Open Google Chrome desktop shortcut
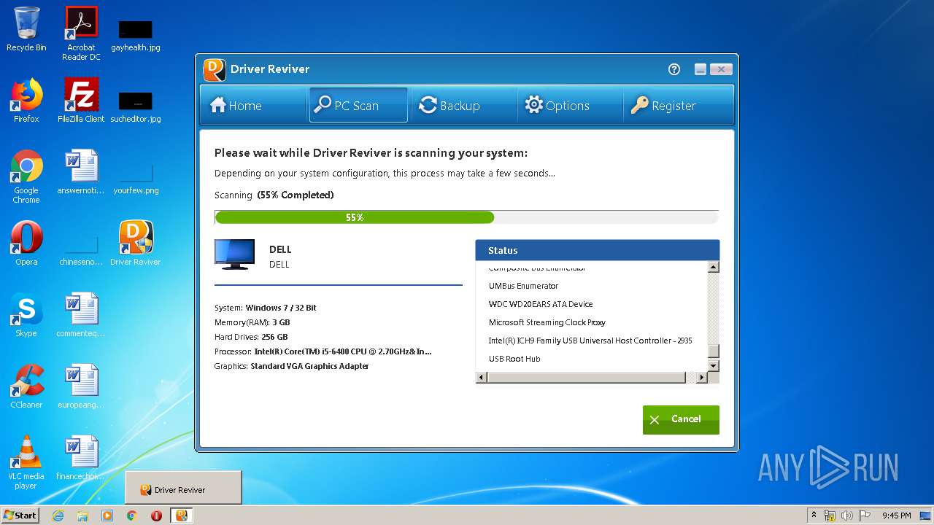 point(26,176)
